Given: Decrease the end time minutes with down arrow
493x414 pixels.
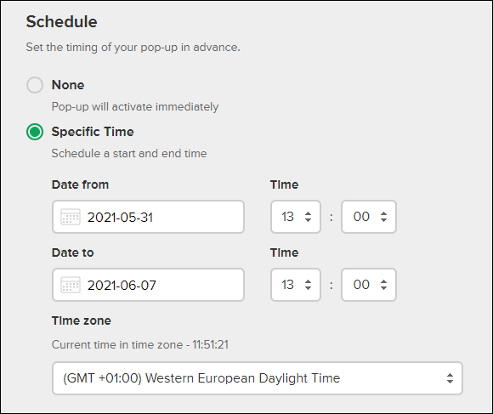Looking at the screenshot, I should tap(383, 287).
